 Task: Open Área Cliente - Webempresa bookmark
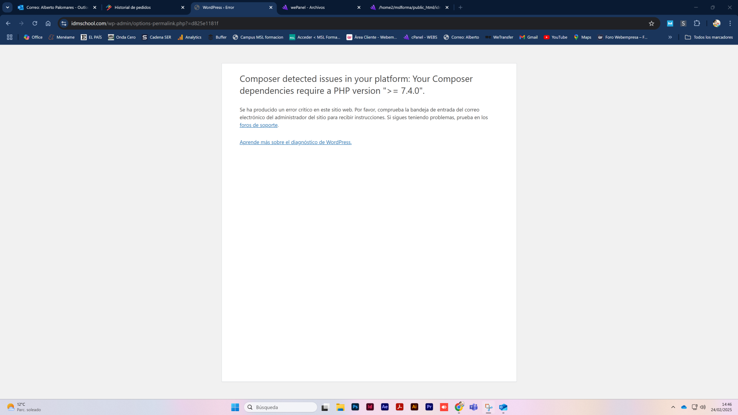tap(372, 37)
